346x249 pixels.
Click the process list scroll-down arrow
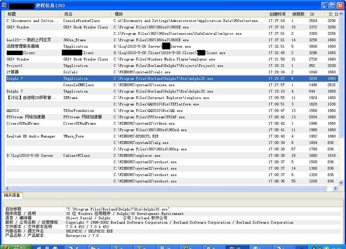click(341, 182)
